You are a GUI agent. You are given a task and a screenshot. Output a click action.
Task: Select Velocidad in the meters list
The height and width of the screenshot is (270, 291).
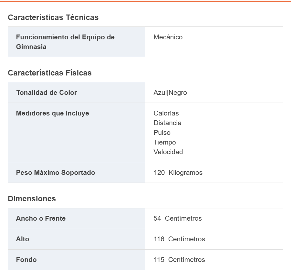[x=168, y=152]
